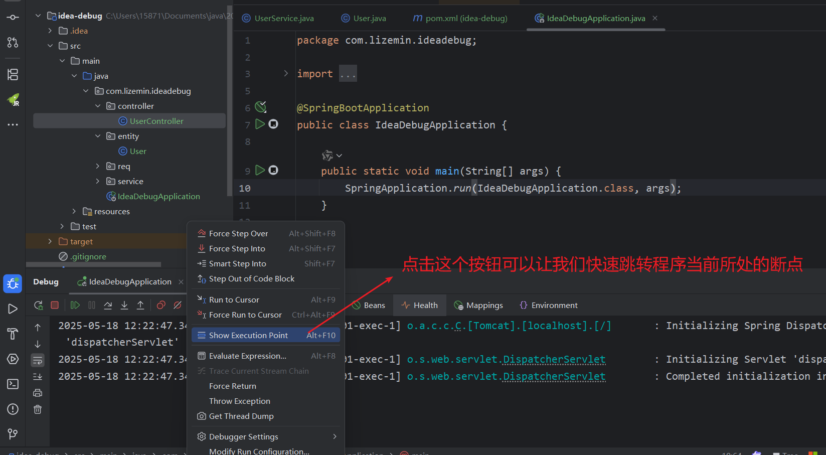
Task: Toggle Mute Breakpoints
Action: 178,305
